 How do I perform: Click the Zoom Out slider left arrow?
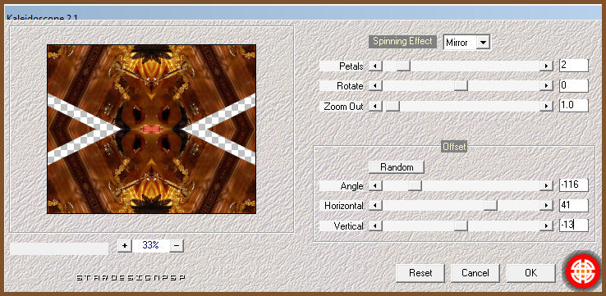pyautogui.click(x=375, y=106)
